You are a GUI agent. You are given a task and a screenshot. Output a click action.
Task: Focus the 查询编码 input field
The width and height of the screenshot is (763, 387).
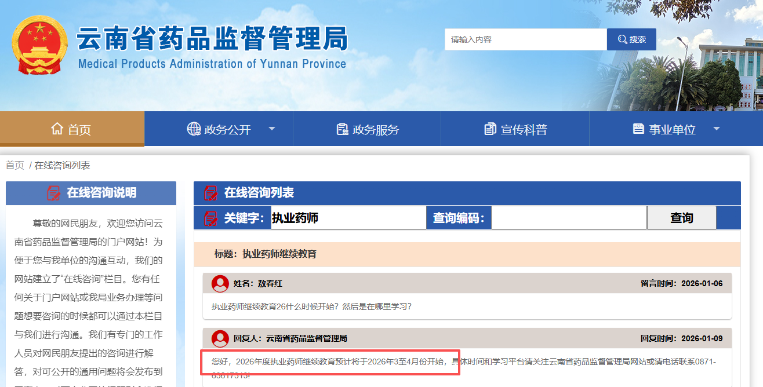(x=568, y=218)
